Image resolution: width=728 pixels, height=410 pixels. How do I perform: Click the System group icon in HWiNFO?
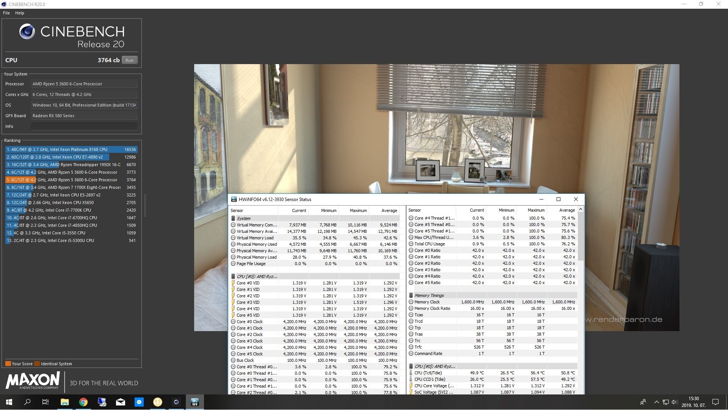pos(233,218)
